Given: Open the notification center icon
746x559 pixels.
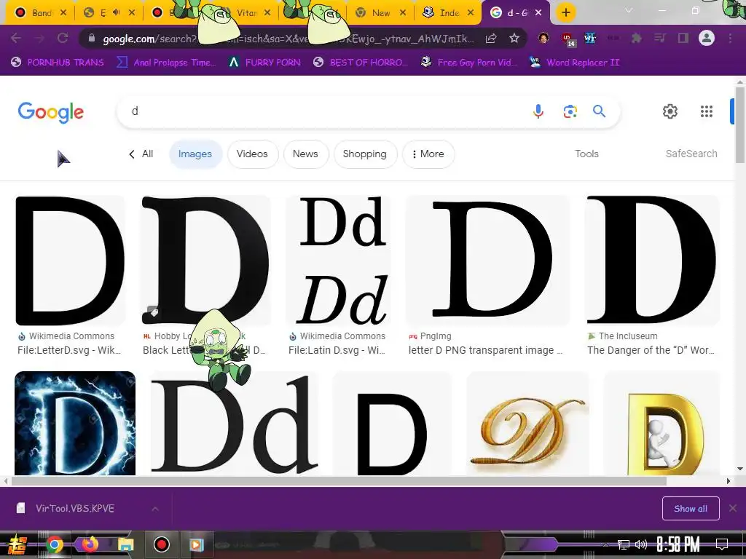Looking at the screenshot, I should [722, 544].
